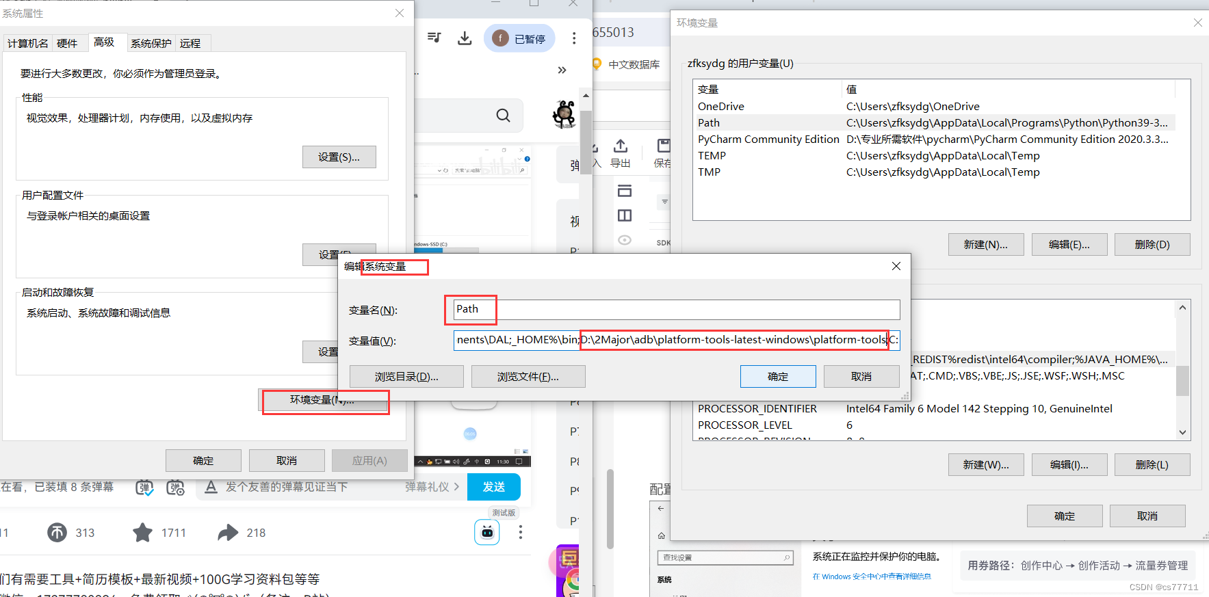Click the 已暂停 profile button in browser
The image size is (1209, 597).
(519, 38)
